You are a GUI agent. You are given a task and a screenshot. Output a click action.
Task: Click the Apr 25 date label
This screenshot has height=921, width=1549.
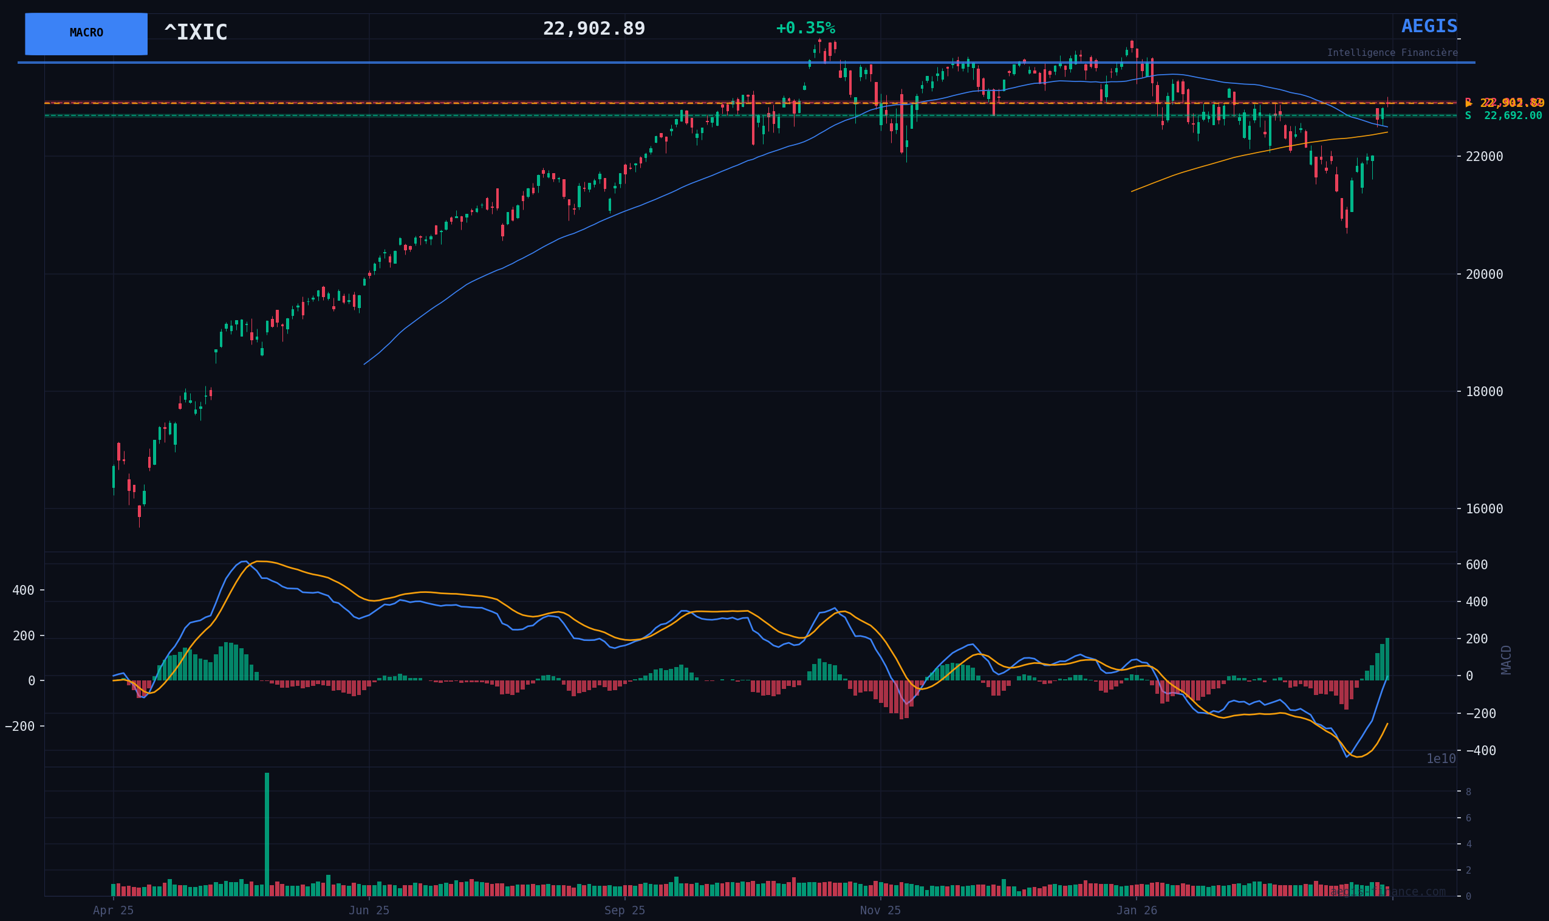click(113, 911)
